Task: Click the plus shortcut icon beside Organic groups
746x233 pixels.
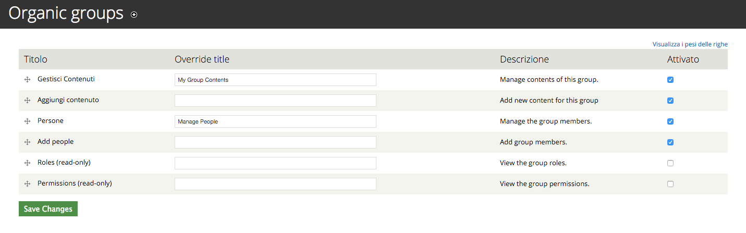Action: pyautogui.click(x=134, y=15)
